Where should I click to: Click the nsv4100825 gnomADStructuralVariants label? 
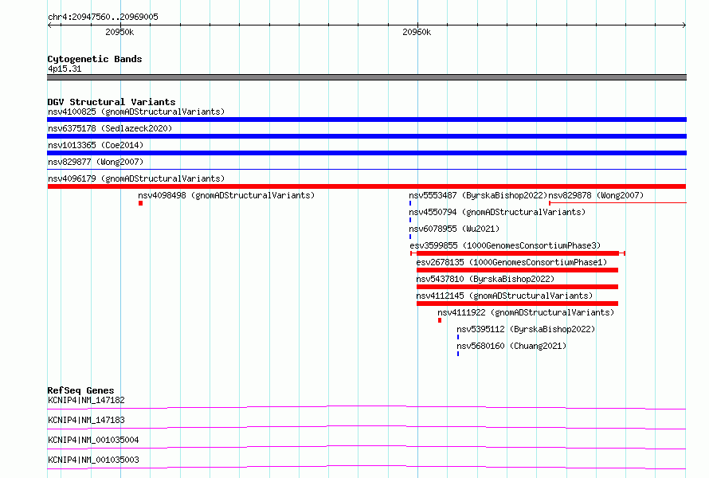click(x=136, y=112)
